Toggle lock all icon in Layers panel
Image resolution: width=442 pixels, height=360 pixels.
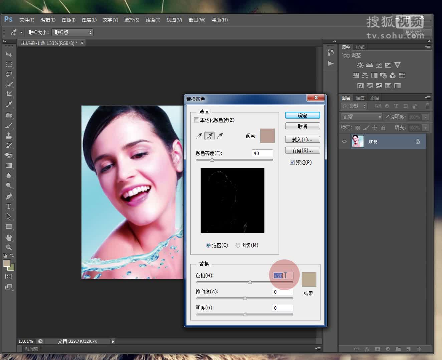383,128
